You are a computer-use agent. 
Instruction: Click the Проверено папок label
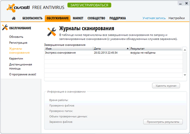(61, 111)
